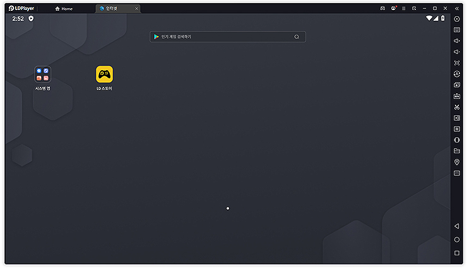The image size is (467, 268).
Task: Open the shared folder sidebar icon
Action: (456, 151)
